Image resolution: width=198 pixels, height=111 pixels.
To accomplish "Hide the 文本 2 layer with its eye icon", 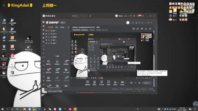I will (46, 34).
